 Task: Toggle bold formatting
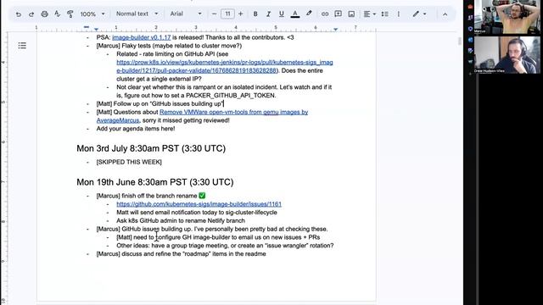pyautogui.click(x=255, y=14)
